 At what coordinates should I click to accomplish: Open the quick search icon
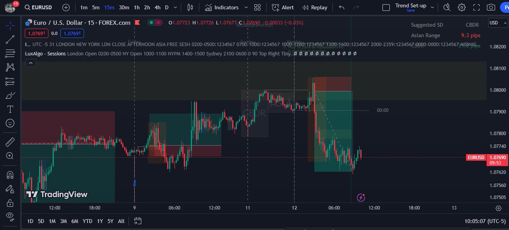point(447,7)
